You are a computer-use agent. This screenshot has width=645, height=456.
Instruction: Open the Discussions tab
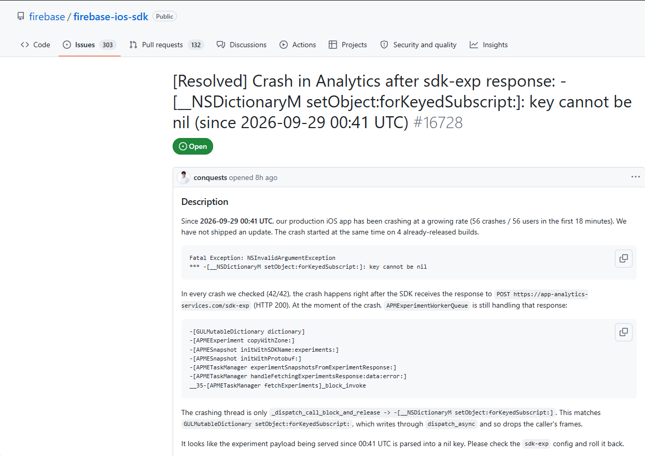click(242, 45)
